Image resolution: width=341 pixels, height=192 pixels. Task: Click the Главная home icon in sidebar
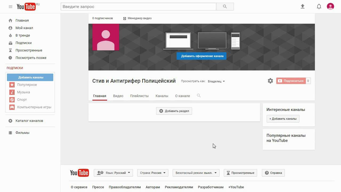[x=10, y=21]
